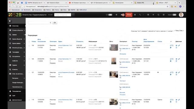
Task: Check the select-all checkbox in table header
Action: pos(29,42)
